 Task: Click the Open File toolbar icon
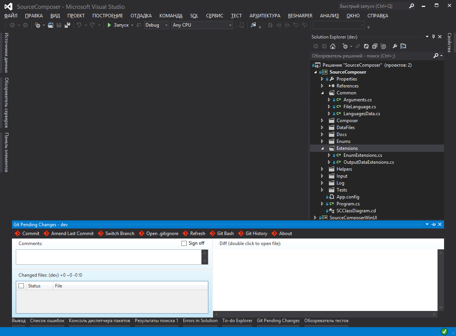[50, 25]
